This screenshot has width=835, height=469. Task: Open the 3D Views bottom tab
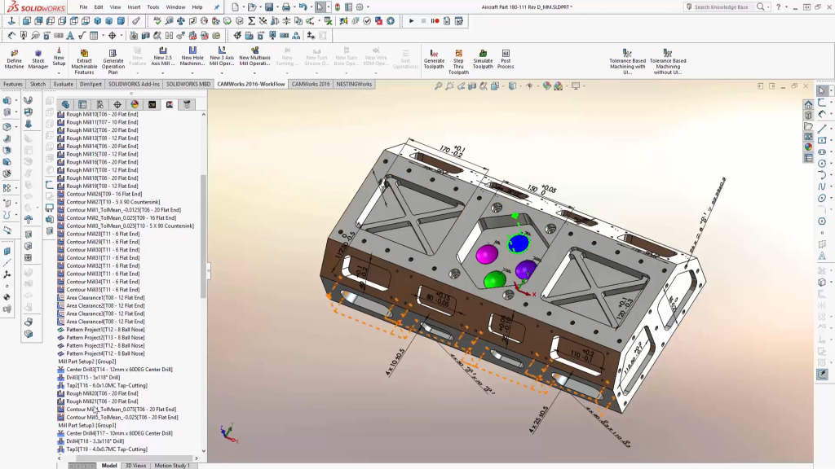coord(136,465)
